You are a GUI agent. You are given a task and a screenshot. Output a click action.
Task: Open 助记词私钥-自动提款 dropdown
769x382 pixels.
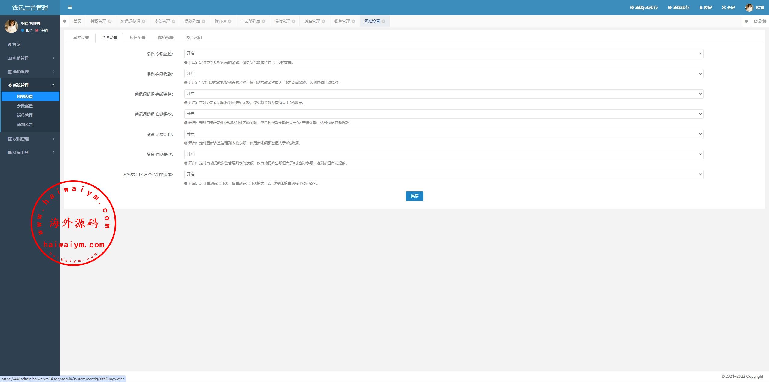(443, 114)
